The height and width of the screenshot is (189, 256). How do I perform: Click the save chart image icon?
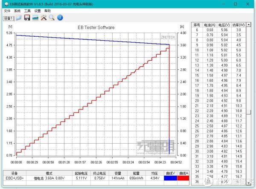tap(35, 18)
